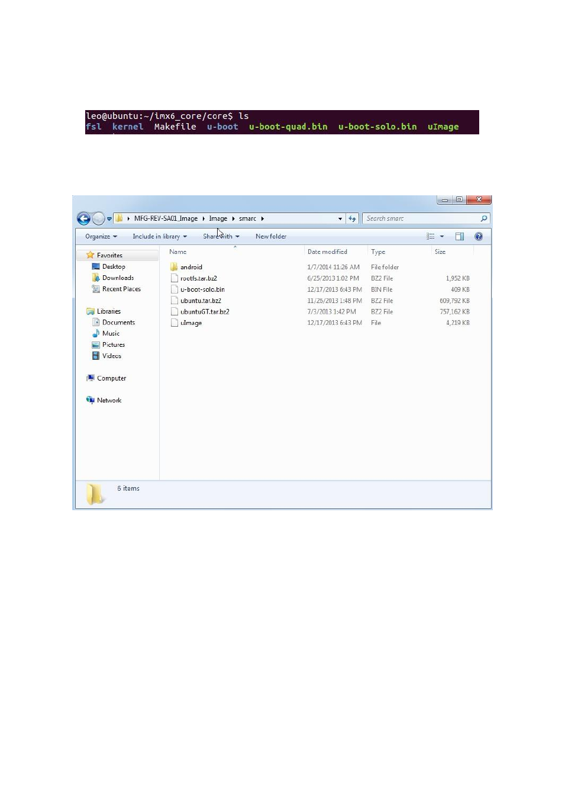Image resolution: width=565 pixels, height=799 pixels.
Task: Click the magnifier icon in search box
Action: pos(484,218)
